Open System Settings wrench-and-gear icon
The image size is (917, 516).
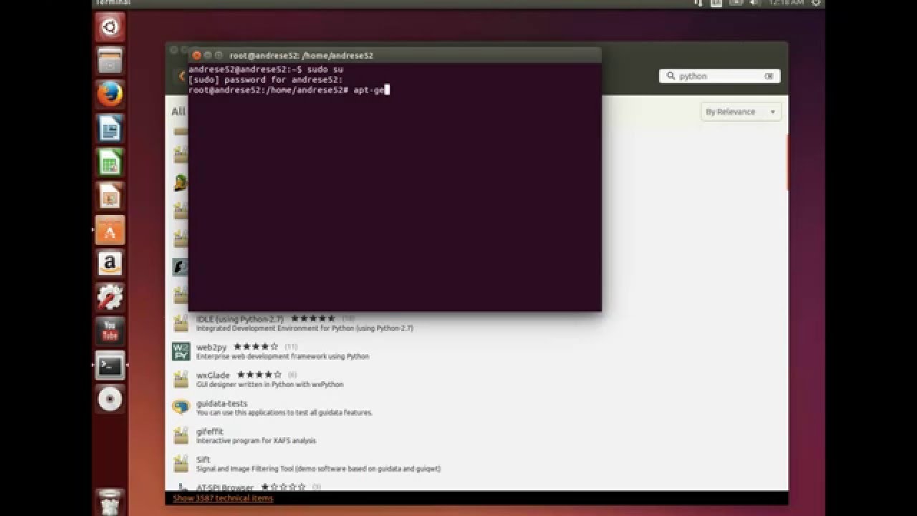pyautogui.click(x=110, y=297)
